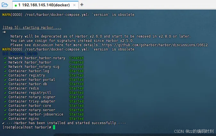
Task: Open the session folder icon
Action: 5,5
